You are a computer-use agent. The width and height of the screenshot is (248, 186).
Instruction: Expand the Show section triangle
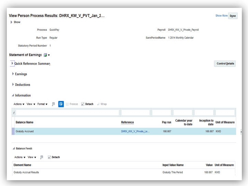pos(11,22)
